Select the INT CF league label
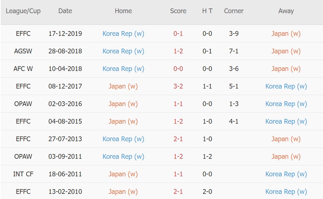The width and height of the screenshot is (323, 199). pyautogui.click(x=23, y=174)
